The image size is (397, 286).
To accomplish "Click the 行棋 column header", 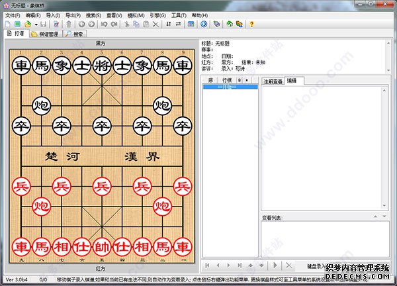I will tap(227, 80).
